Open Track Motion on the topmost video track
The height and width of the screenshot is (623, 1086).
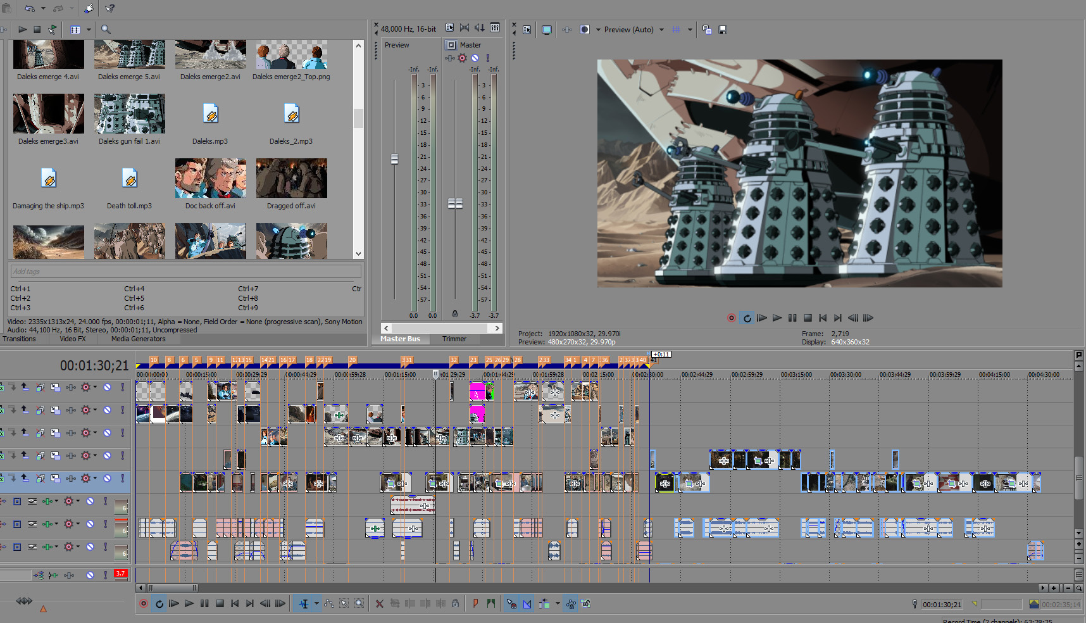click(x=55, y=387)
